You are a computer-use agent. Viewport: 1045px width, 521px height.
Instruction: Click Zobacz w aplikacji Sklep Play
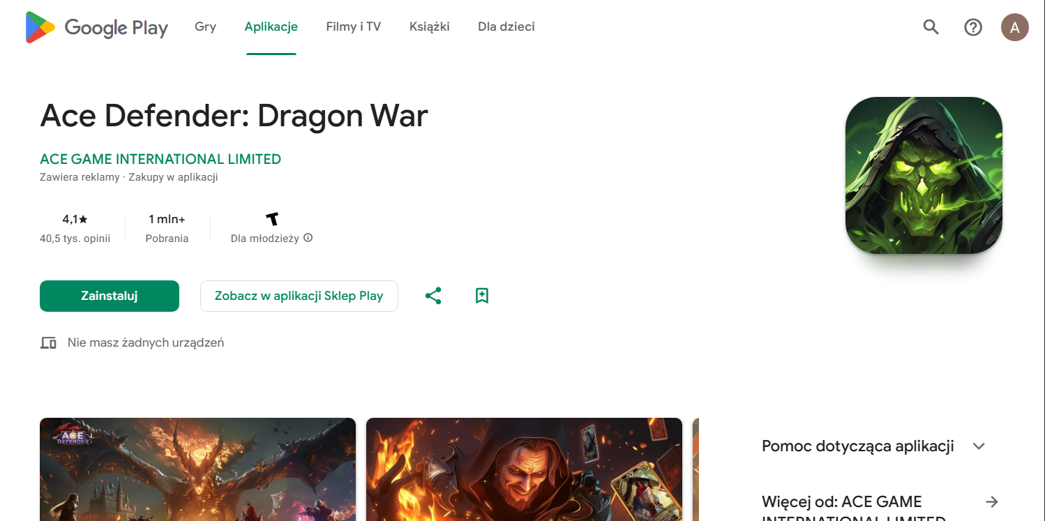[299, 296]
